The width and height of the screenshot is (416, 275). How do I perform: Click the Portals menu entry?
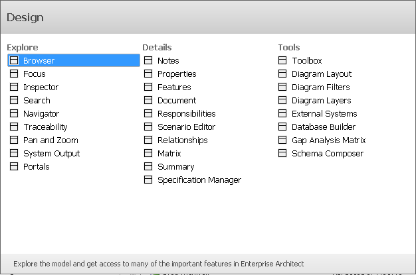(x=36, y=167)
